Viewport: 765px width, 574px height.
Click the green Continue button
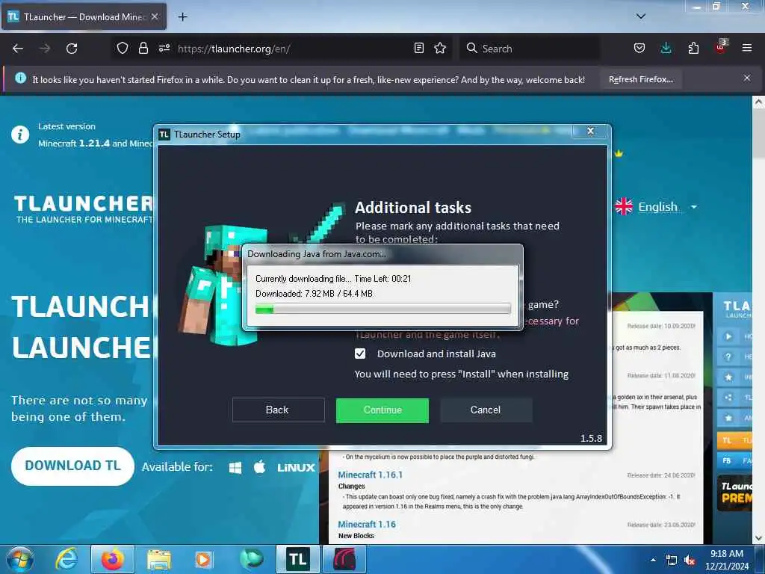382,410
